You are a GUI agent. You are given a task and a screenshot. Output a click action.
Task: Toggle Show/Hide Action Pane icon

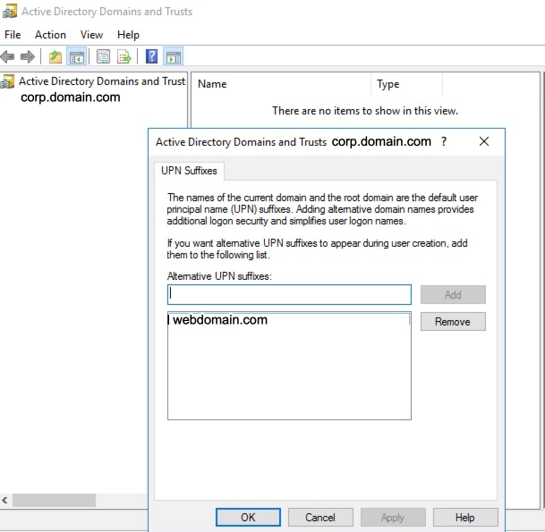click(173, 56)
